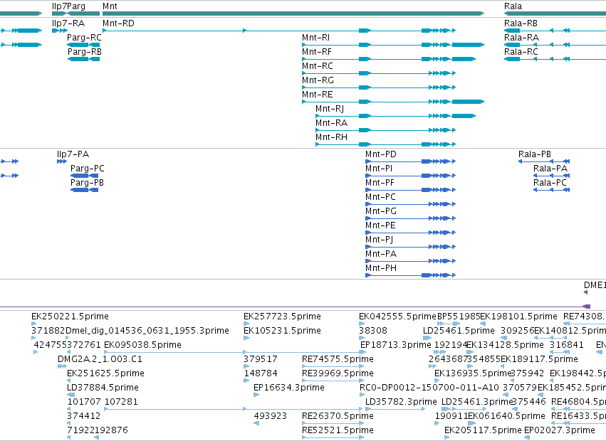The width and height of the screenshot is (606, 441).
Task: Click EST LD25461.3prime
Action: [477, 402]
